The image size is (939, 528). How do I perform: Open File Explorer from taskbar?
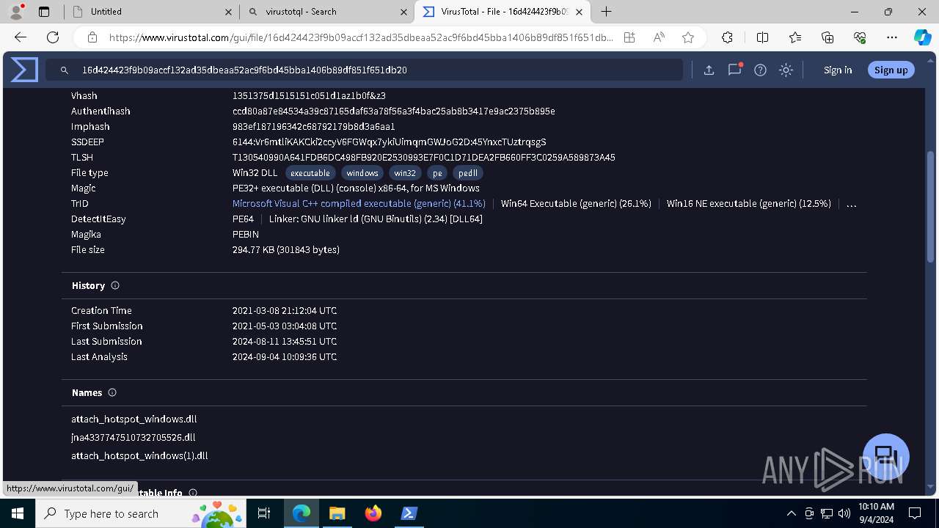click(337, 513)
